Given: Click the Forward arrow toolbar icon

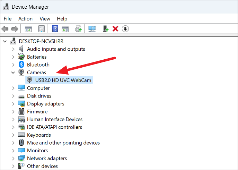Looking at the screenshot, I should click(x=15, y=29).
